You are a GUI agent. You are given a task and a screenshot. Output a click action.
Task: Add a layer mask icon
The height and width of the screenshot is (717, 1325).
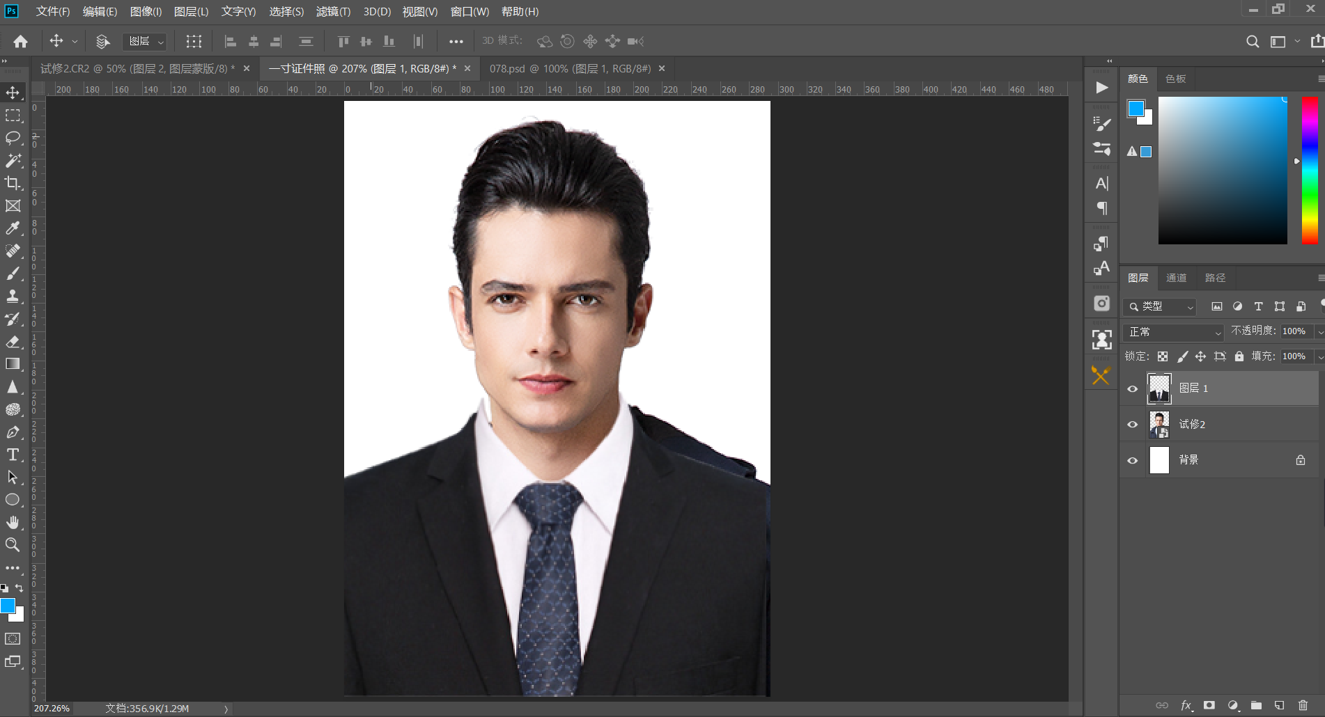click(1209, 705)
